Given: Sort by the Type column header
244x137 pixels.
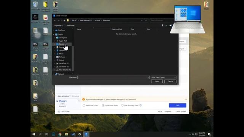Looking at the screenshot, I should click(132, 29).
